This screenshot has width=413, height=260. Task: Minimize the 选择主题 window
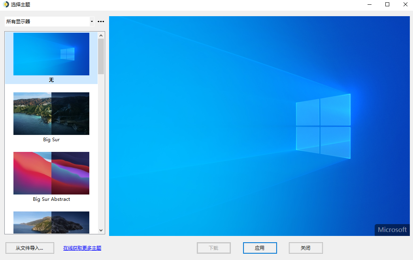point(370,4)
